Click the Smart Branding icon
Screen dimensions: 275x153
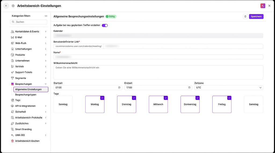coord(12,129)
